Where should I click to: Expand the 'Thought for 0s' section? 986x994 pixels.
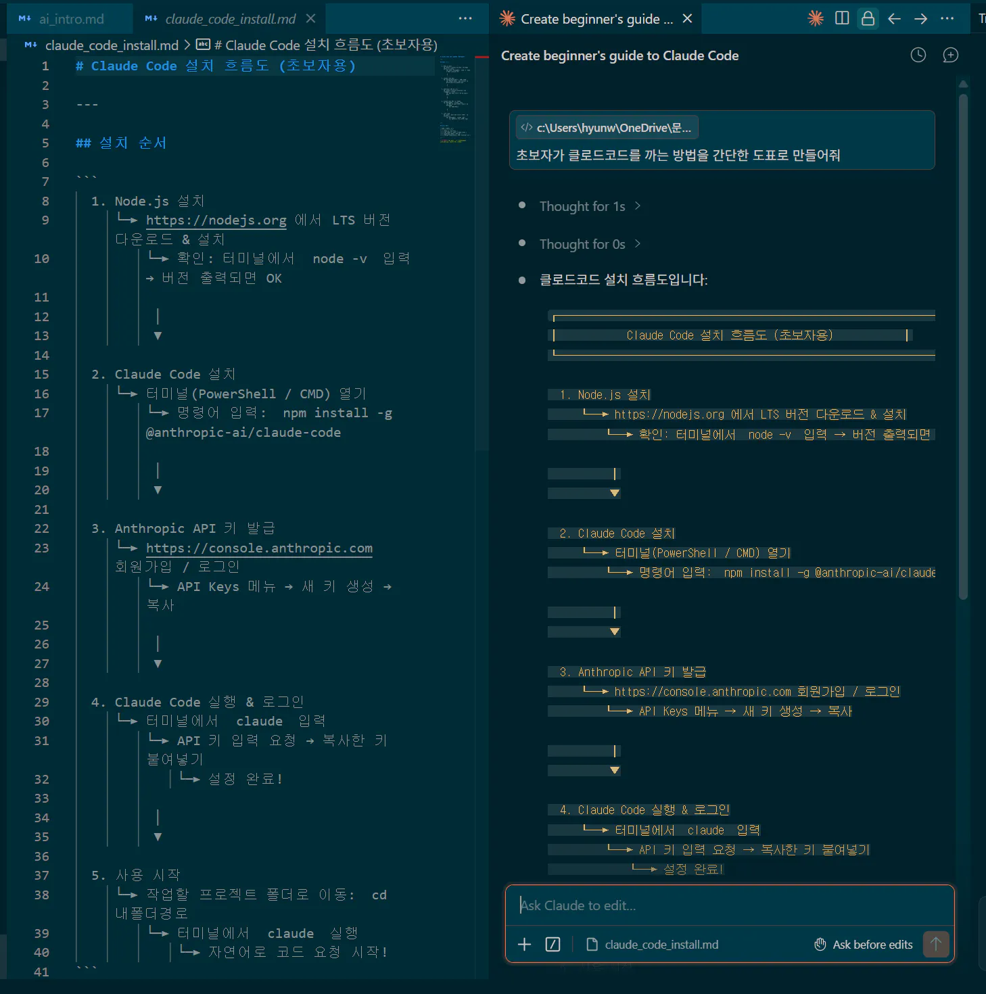click(x=590, y=244)
